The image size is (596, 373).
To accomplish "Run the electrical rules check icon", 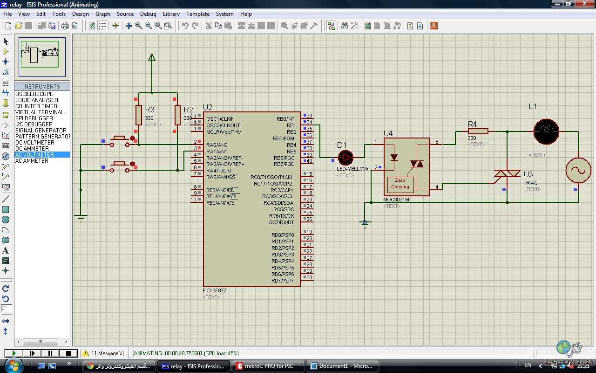I will tap(420, 26).
